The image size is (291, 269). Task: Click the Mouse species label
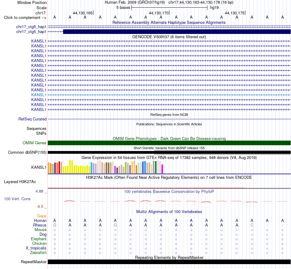point(40,230)
